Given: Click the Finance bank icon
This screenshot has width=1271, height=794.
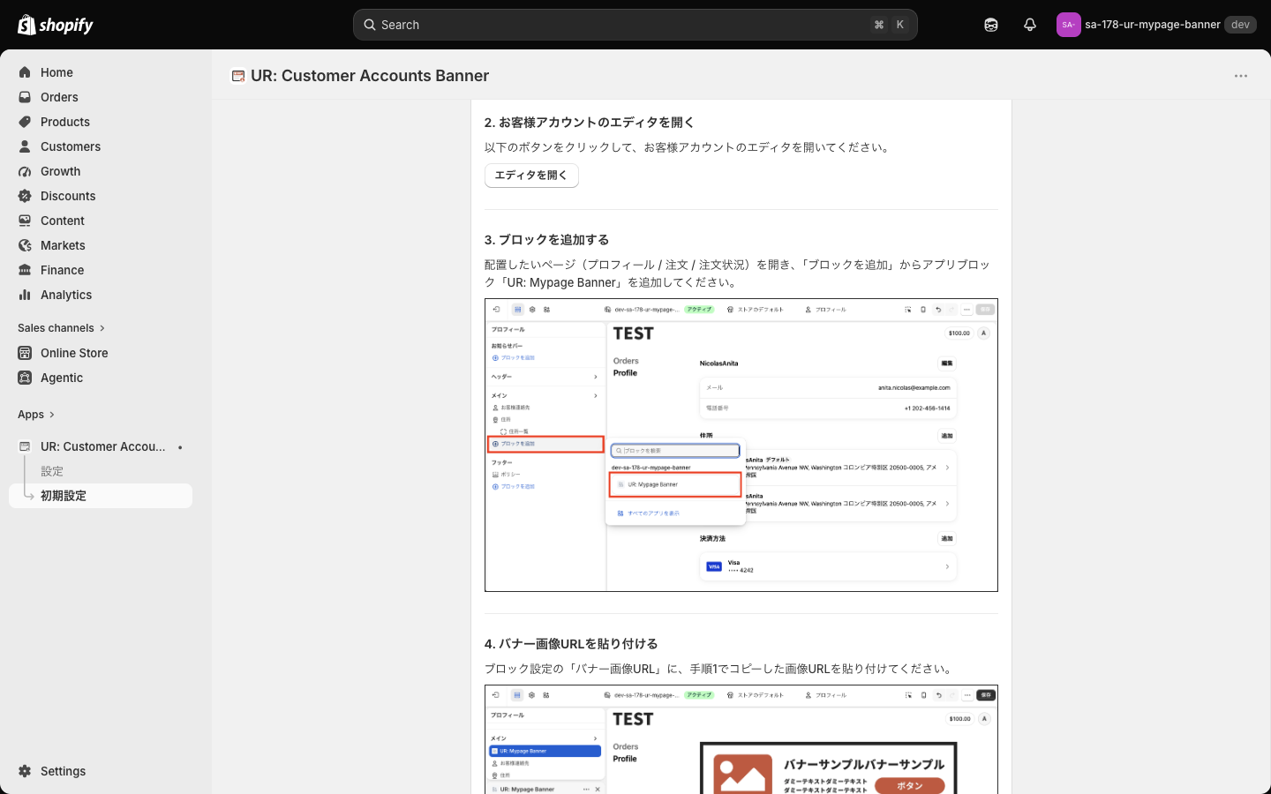Looking at the screenshot, I should pos(25,270).
